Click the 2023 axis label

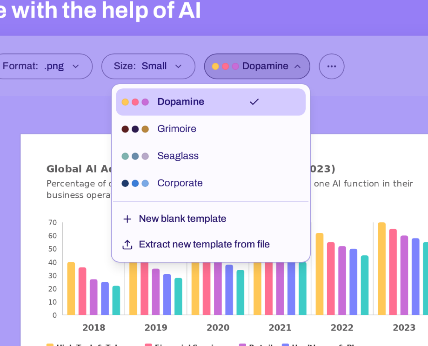tap(404, 327)
